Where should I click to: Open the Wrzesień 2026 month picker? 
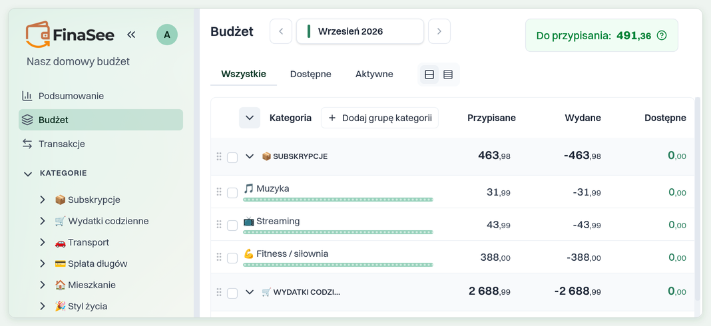click(x=360, y=31)
